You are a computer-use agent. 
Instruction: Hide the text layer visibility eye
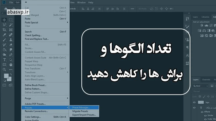194,108
